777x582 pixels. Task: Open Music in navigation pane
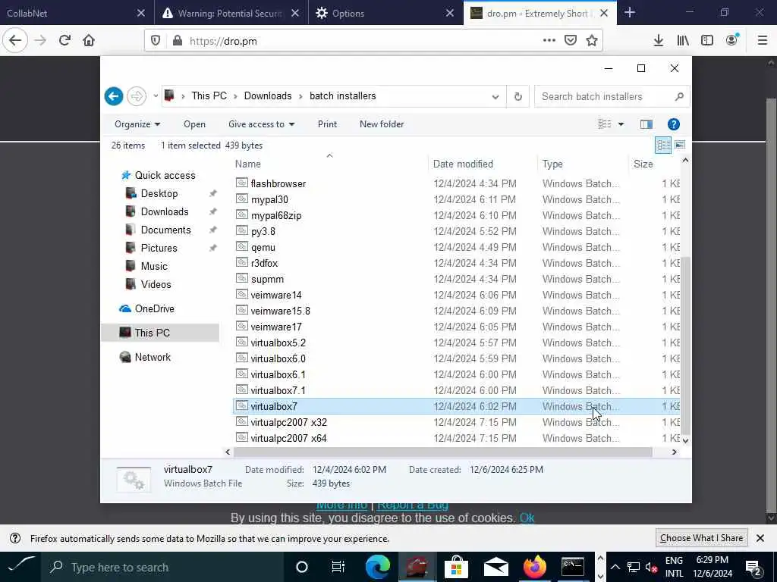point(153,266)
